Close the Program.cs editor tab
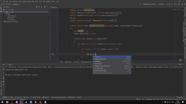186x104 pixels. [58, 7]
